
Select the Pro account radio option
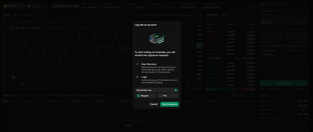pos(168,96)
